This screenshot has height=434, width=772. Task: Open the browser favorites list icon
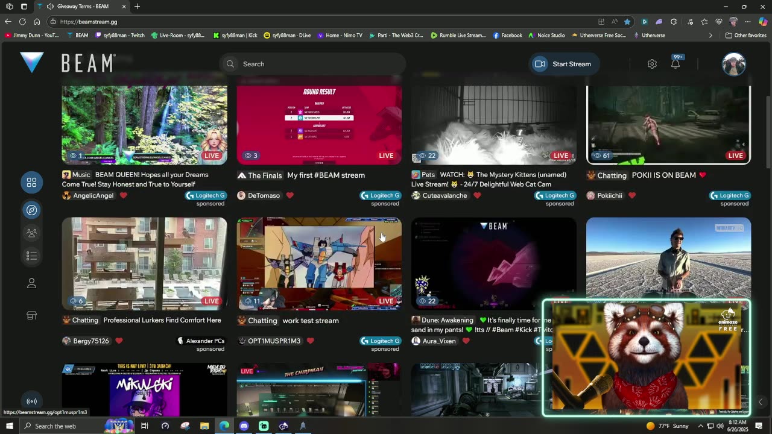(x=704, y=22)
